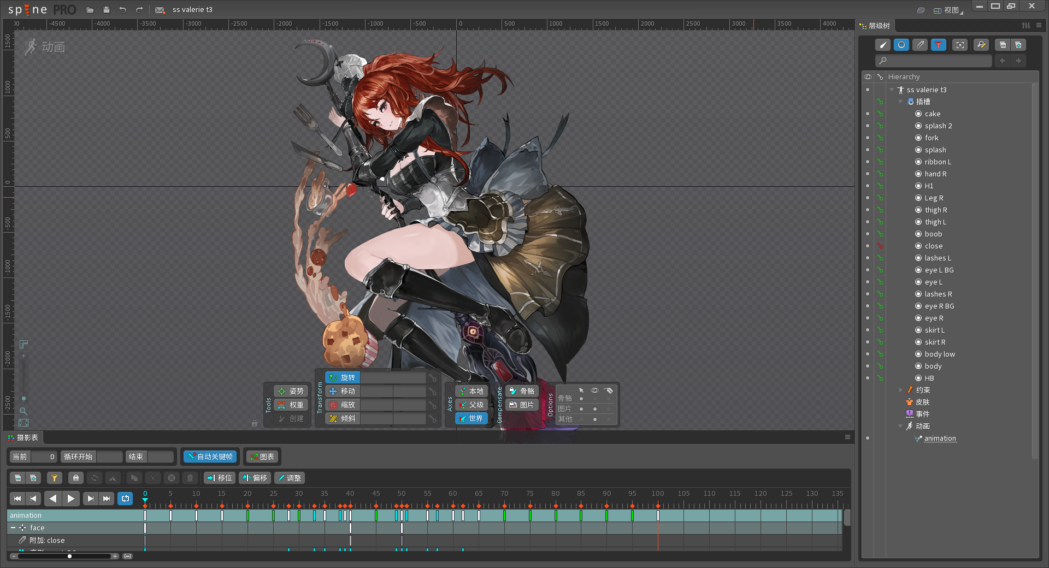The image size is (1049, 568).
Task: Select splash 2 slot in tree
Action: [938, 126]
